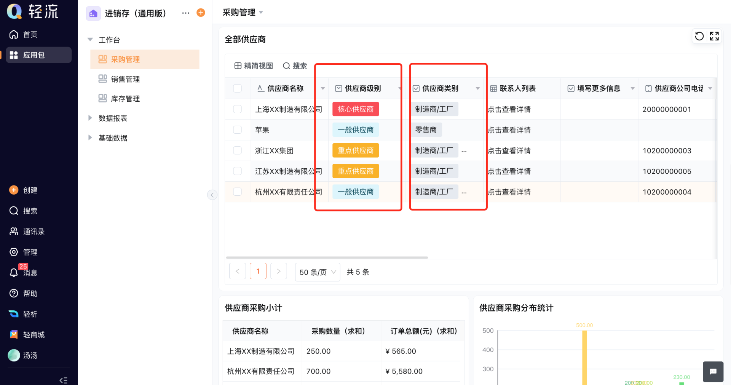731x385 pixels.
Task: Open 供应商名称 column dropdown arrow
Action: [x=323, y=88]
